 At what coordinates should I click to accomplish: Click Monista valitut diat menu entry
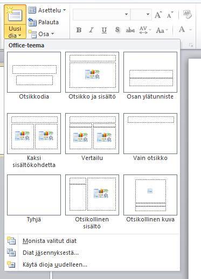coord(92,241)
